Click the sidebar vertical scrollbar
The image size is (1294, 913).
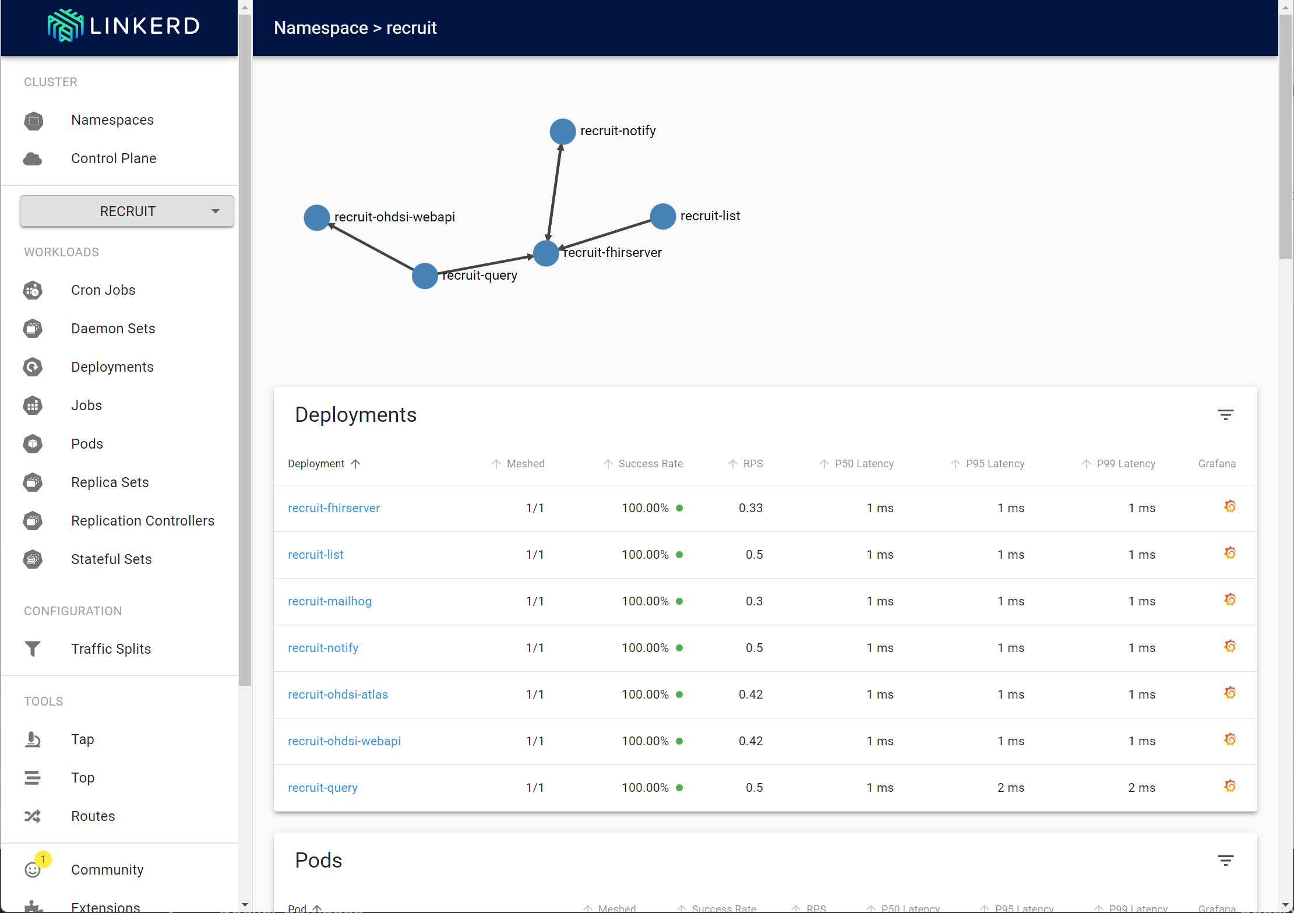tap(245, 350)
